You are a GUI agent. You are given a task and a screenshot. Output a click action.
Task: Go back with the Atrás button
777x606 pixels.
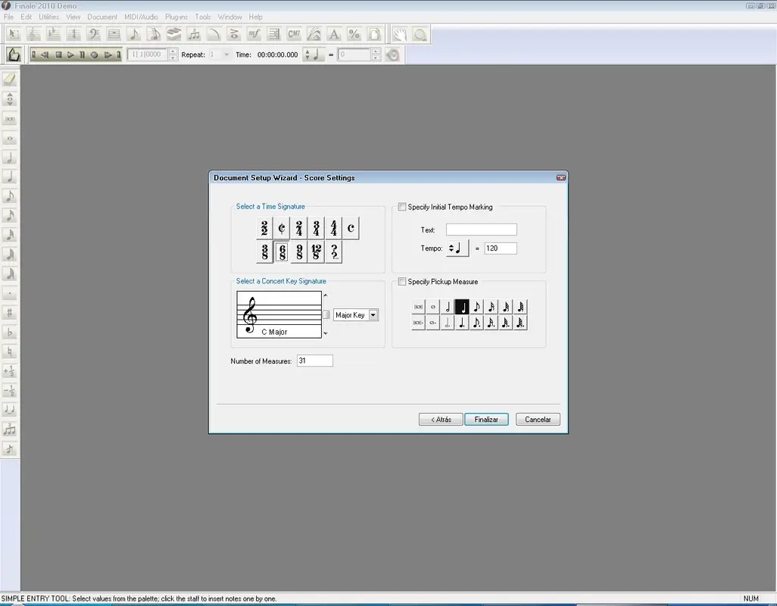tap(441, 420)
